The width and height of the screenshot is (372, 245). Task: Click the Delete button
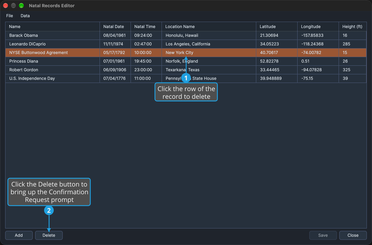point(49,235)
